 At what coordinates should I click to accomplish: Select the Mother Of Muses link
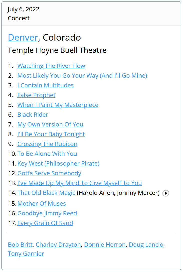point(41,204)
